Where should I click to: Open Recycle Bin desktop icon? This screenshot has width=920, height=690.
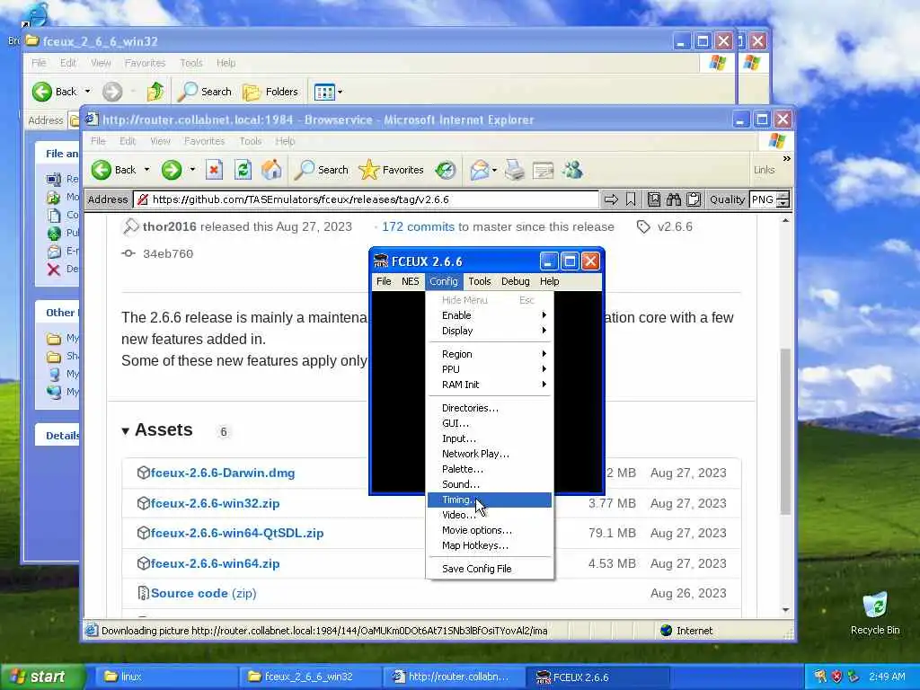pos(875,614)
